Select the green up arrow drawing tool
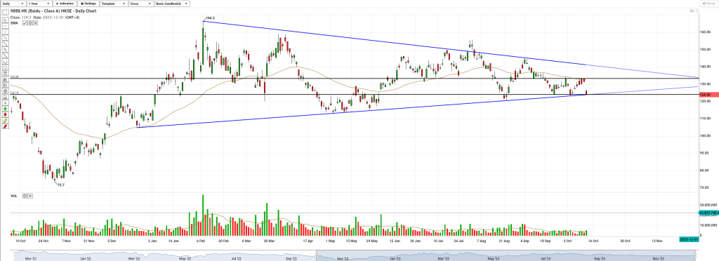Image resolution: width=719 pixels, height=261 pixels. pos(5,109)
